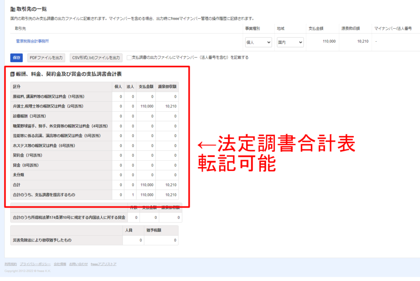
Task: Click the お問い合わせ footer link
Action: point(78,264)
